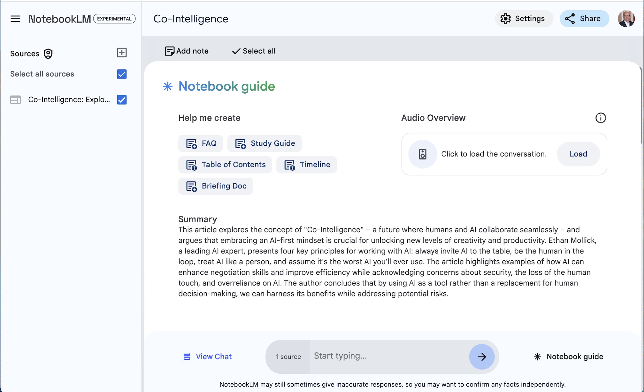Click the vertical scrollbar on right edge
Screen dimensions: 644x392
(642, 105)
